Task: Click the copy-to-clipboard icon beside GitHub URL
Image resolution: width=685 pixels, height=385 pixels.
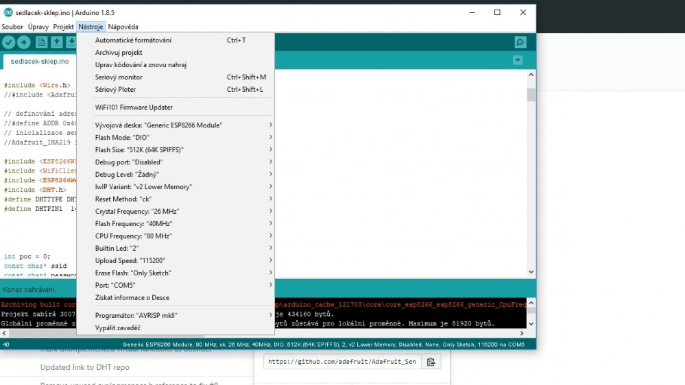Action: click(431, 362)
